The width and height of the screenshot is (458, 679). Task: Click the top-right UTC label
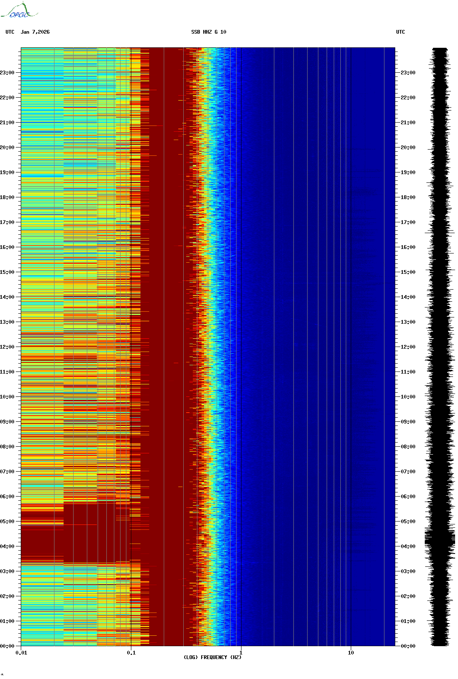(400, 32)
